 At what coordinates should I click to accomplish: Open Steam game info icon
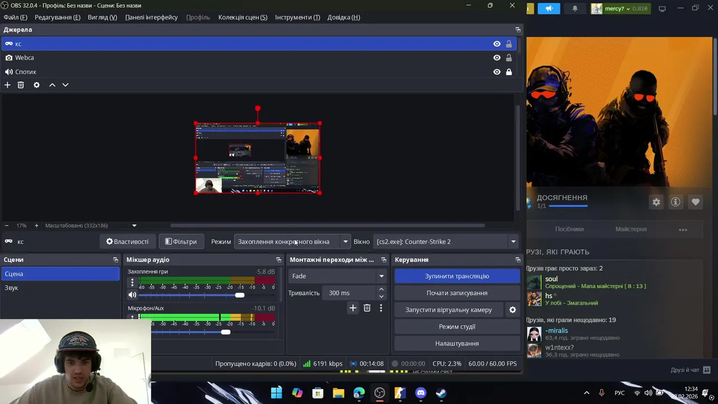(675, 202)
